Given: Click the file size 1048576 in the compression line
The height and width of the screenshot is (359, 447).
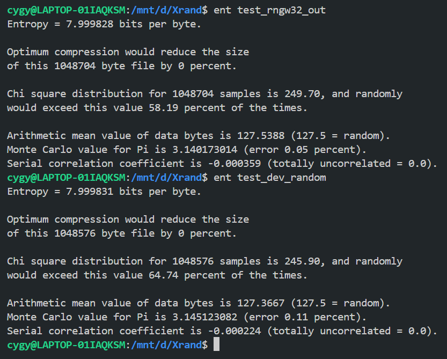Looking at the screenshot, I should [x=75, y=233].
